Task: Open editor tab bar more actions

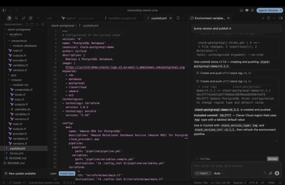Action: pos(184,18)
